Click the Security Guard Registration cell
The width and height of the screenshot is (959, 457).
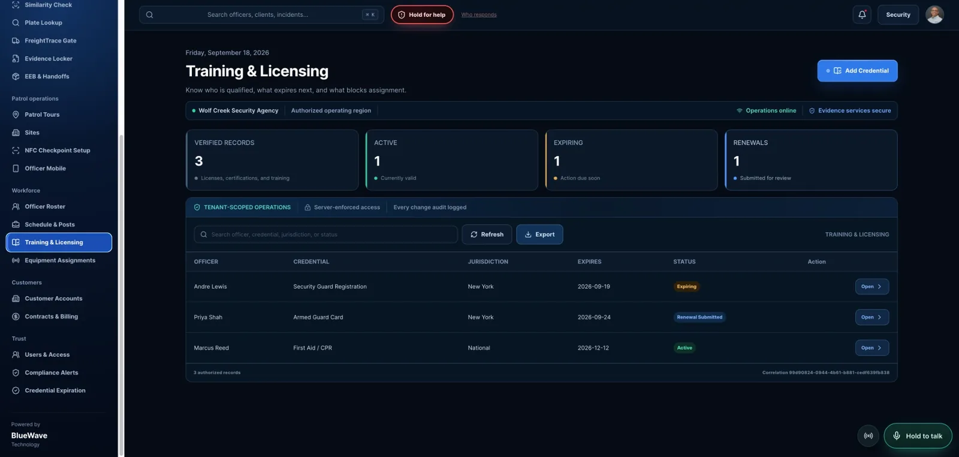coord(330,287)
